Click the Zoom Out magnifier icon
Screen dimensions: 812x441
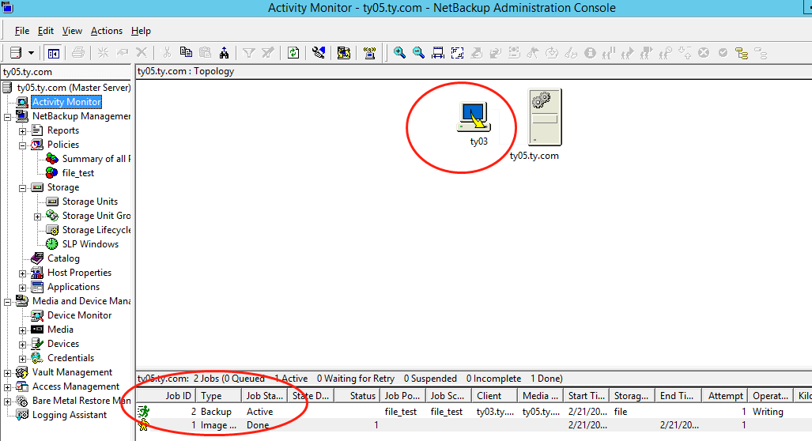418,52
